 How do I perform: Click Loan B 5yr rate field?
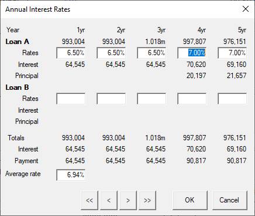pyautogui.click(x=232, y=99)
